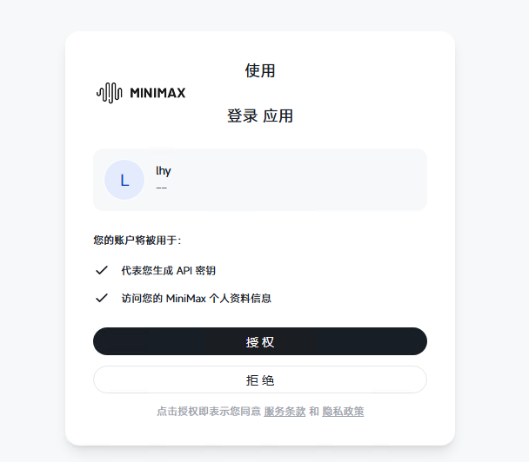Viewport: 529px width, 462px height.
Task: Click the MiniMax waveform logo icon
Action: [109, 93]
